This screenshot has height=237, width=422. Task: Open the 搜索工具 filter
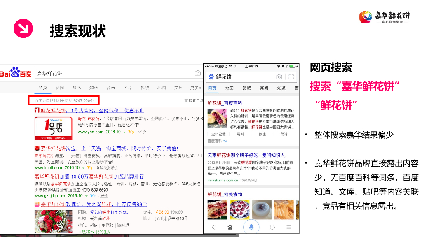[194, 100]
